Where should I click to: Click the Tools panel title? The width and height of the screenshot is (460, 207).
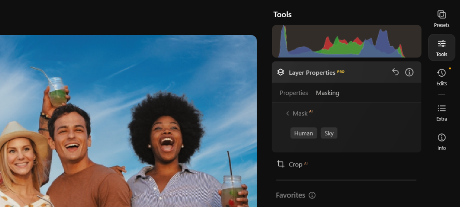coord(283,15)
